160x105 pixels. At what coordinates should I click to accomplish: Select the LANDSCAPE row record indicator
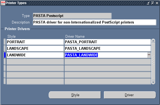pyautogui.click(x=5, y=48)
